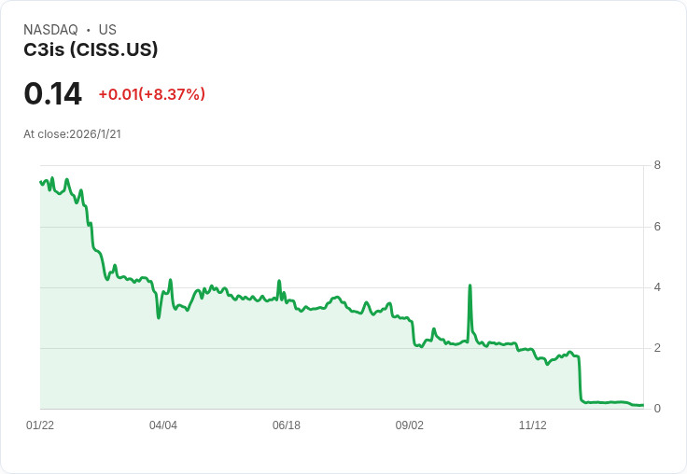The height and width of the screenshot is (474, 687).
Task: Click the chart line's starting point
Action: click(x=40, y=181)
